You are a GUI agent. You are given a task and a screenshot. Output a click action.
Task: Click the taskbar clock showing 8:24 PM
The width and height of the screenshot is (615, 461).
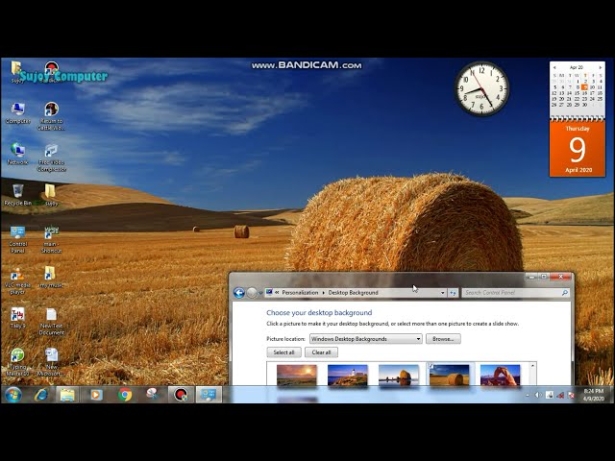pos(594,395)
